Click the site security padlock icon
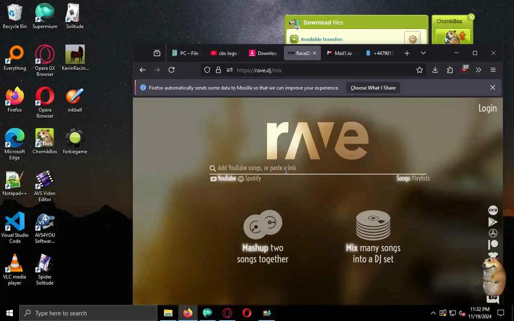The width and height of the screenshot is (514, 321). click(x=218, y=70)
